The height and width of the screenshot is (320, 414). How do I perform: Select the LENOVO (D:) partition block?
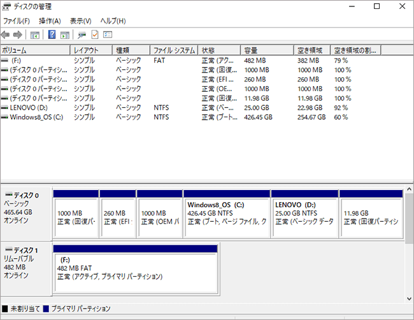[x=304, y=214]
